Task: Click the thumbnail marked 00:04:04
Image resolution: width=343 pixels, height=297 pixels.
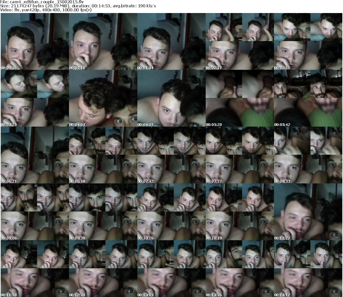Action: 103,98
